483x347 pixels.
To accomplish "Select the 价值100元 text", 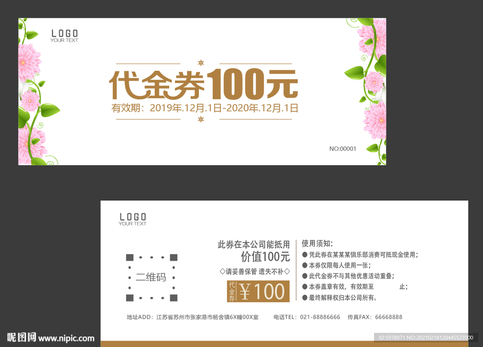I will click(x=265, y=257).
